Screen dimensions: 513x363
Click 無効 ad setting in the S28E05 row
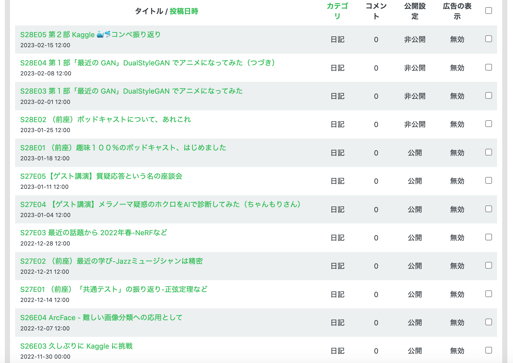457,40
